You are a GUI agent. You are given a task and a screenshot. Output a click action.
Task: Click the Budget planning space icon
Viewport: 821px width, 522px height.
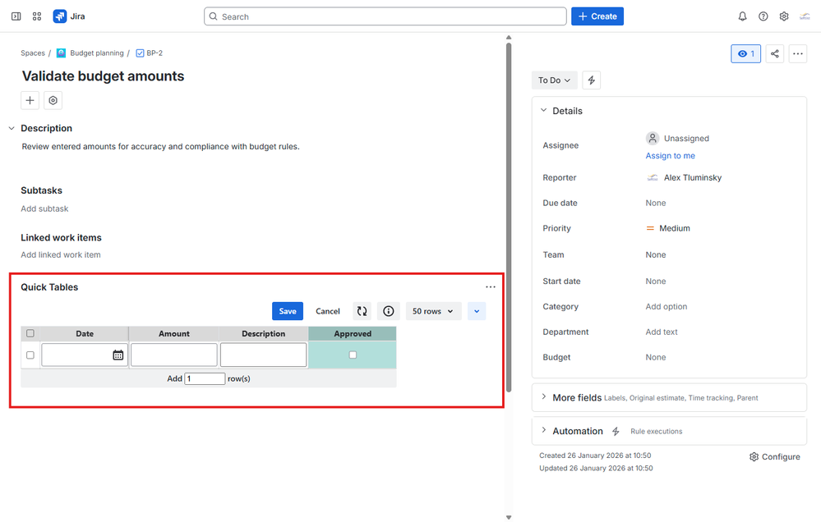click(x=62, y=53)
